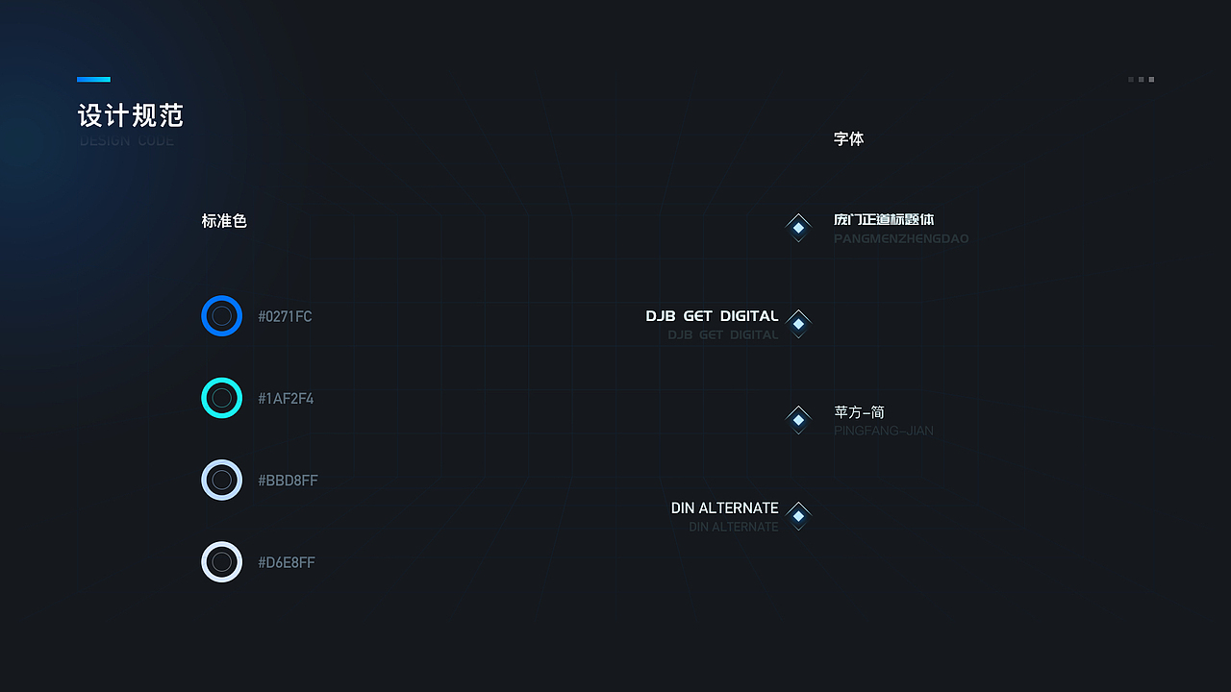Select the diamond icon beside 苹方-简
Viewport: 1231px width, 692px height.
[798, 420]
